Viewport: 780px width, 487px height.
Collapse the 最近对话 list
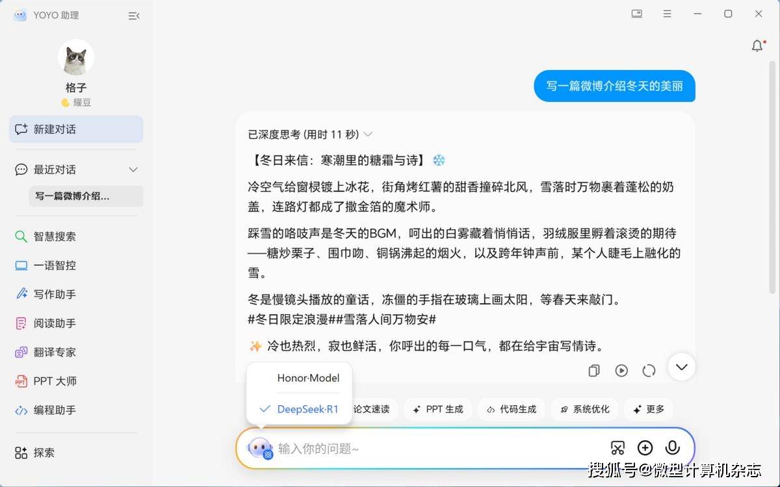133,169
